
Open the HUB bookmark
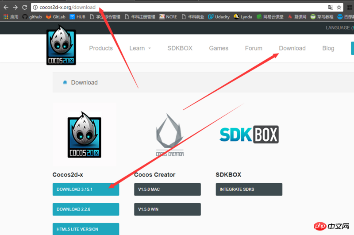77,17
